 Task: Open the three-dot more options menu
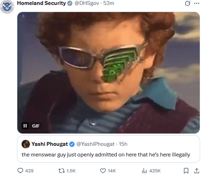pyautogui.click(x=197, y=4)
